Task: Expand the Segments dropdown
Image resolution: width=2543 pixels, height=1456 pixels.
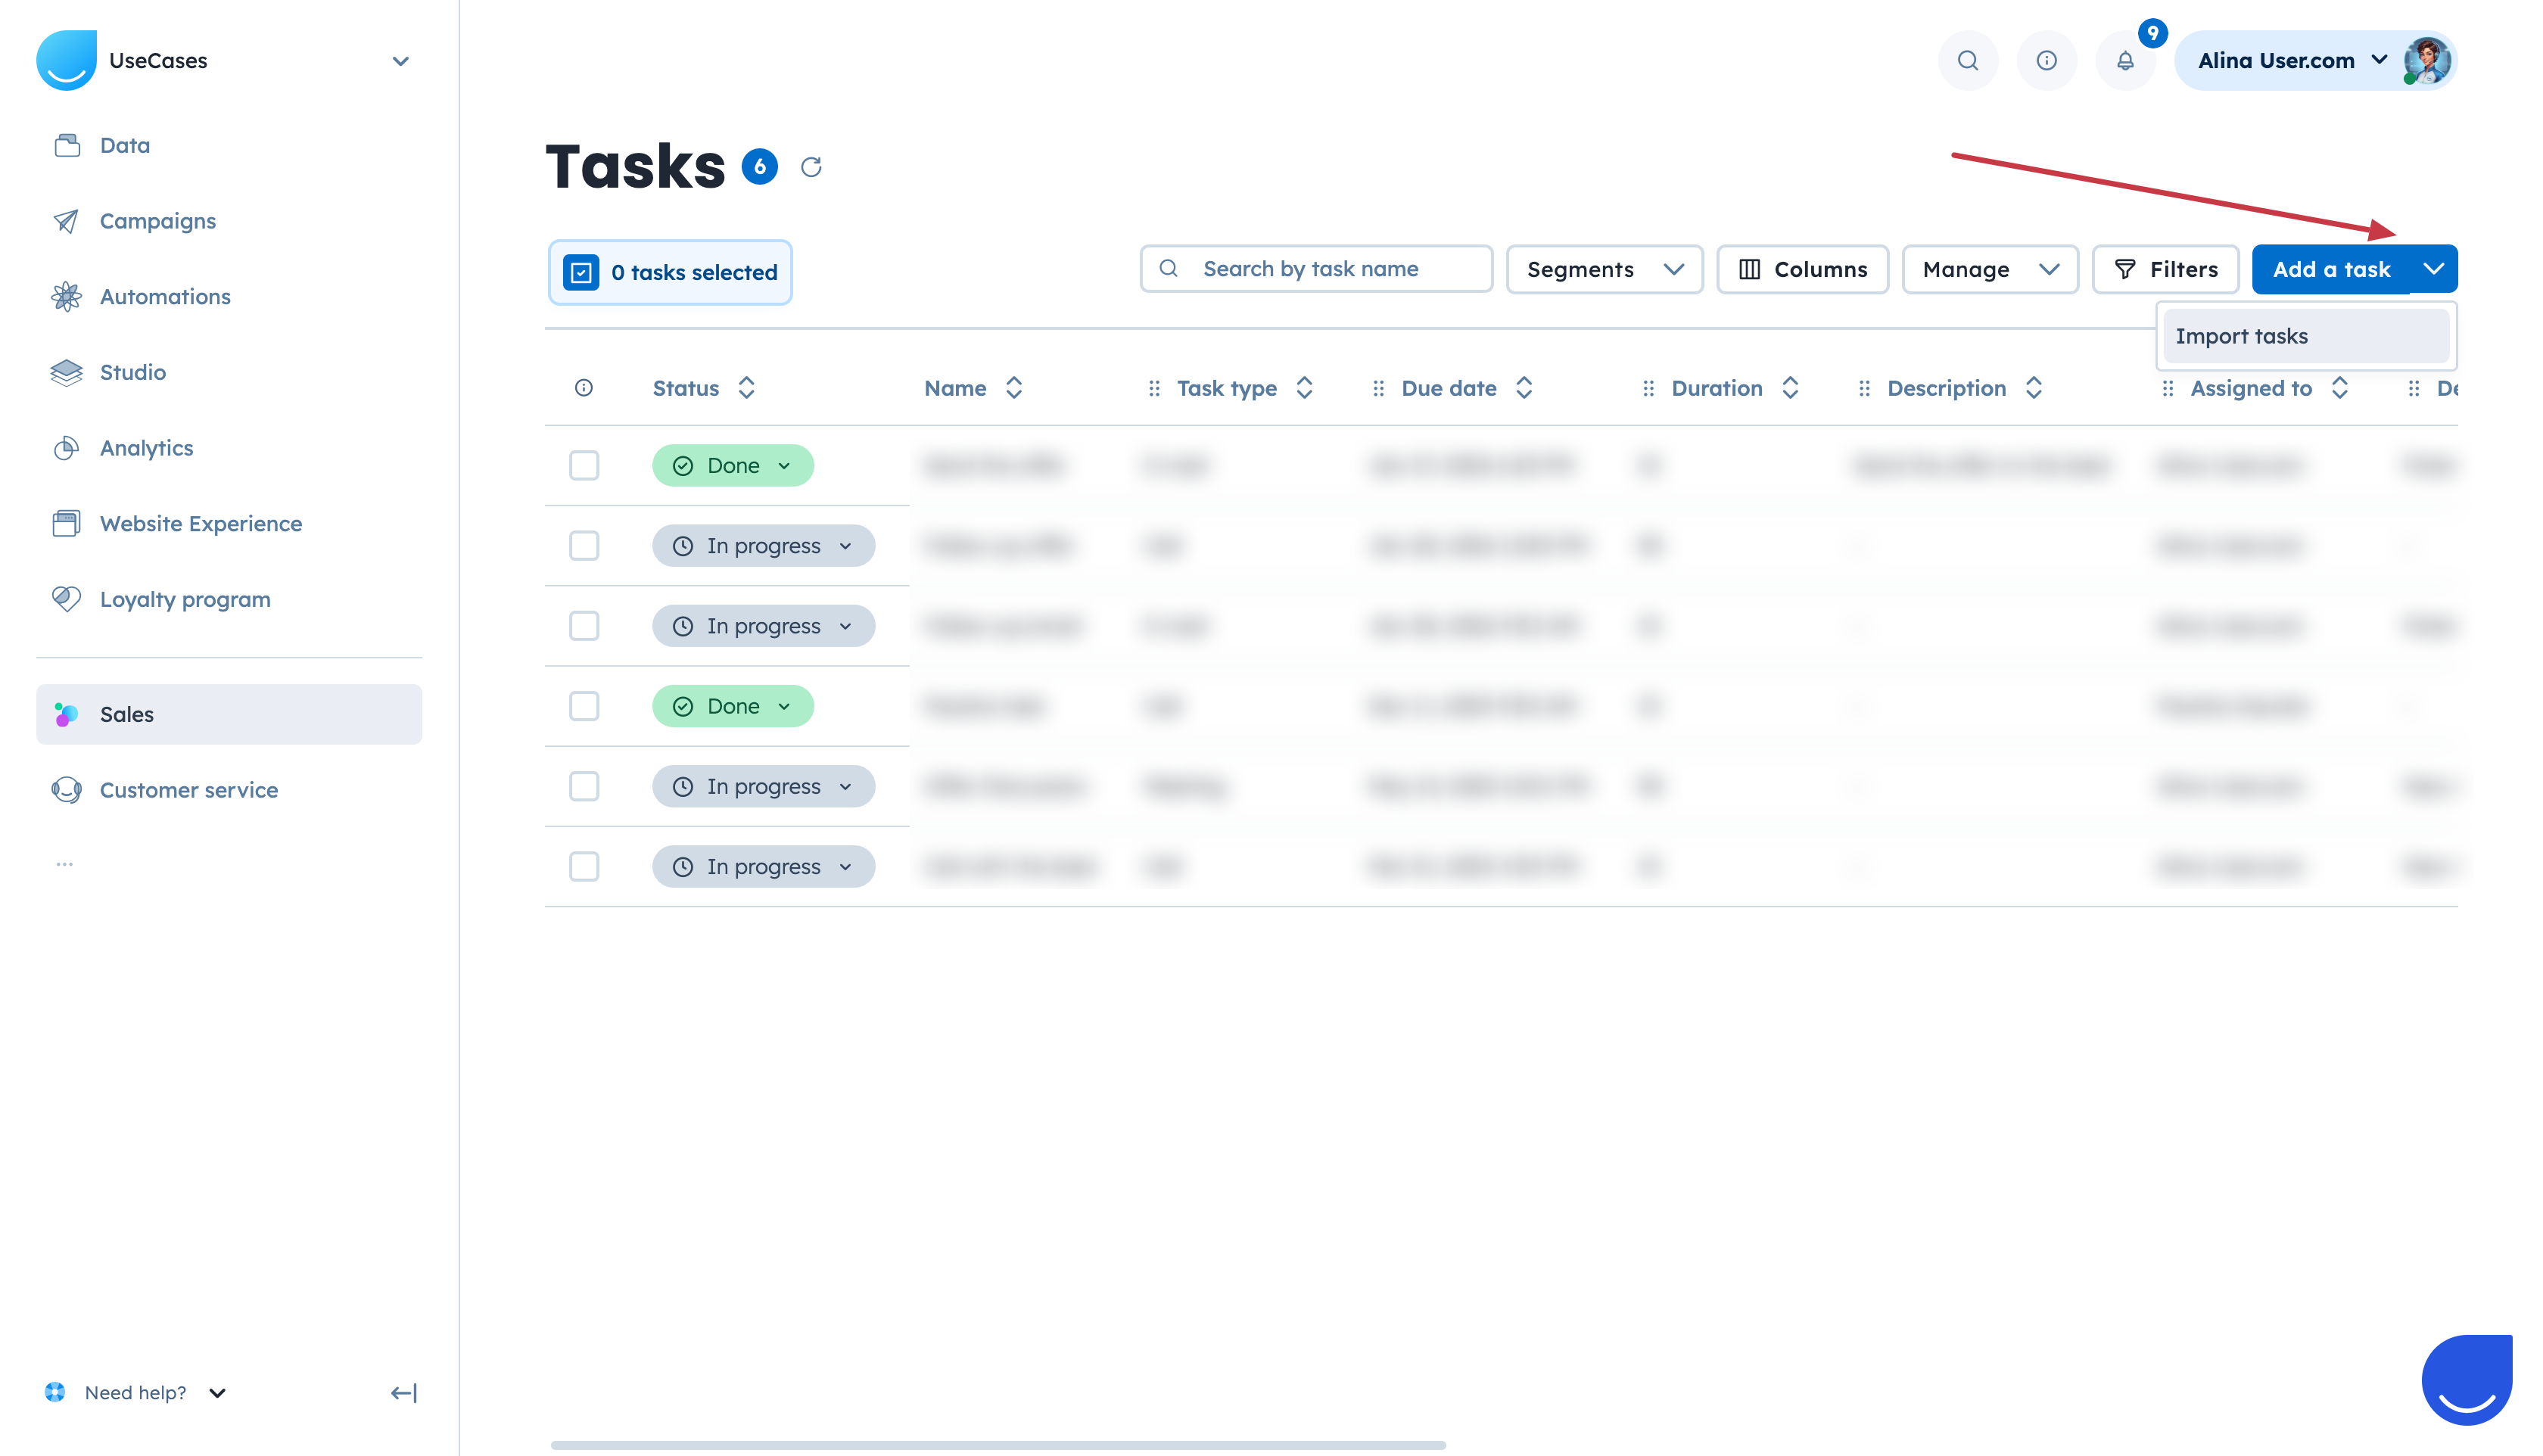Action: (1604, 269)
